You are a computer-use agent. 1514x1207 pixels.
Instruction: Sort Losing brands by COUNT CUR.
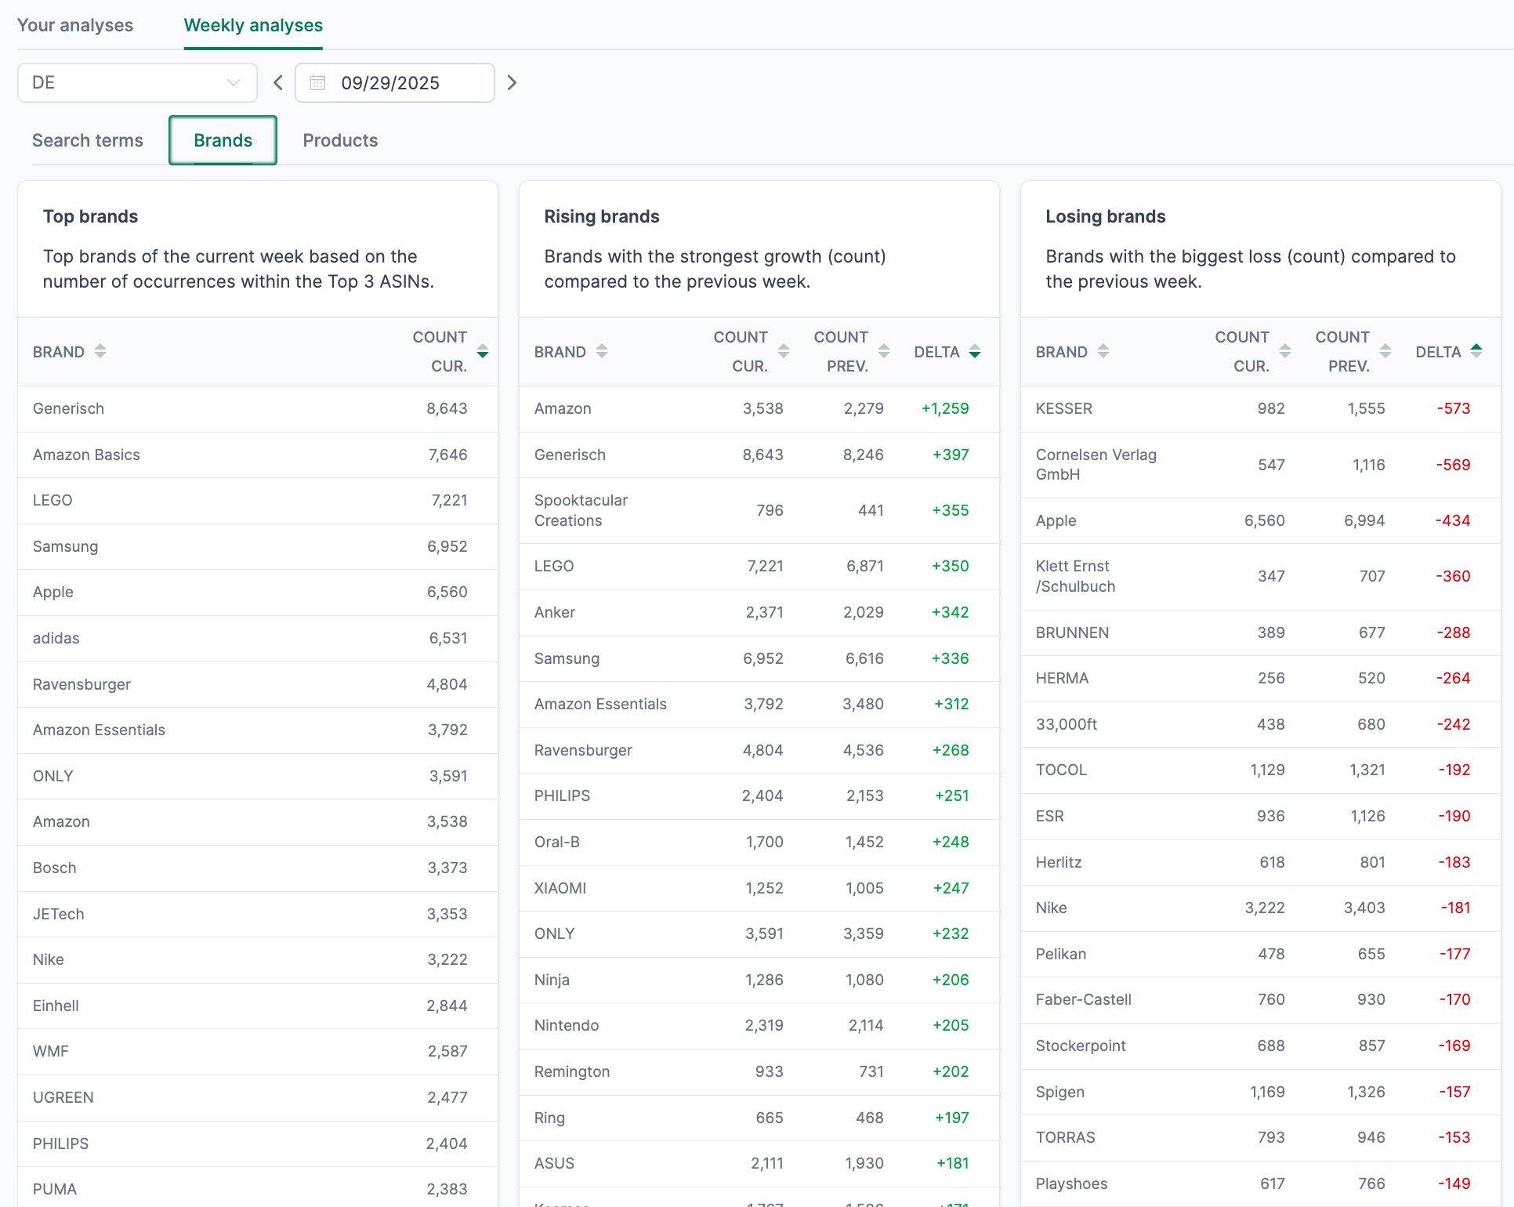click(x=1285, y=351)
